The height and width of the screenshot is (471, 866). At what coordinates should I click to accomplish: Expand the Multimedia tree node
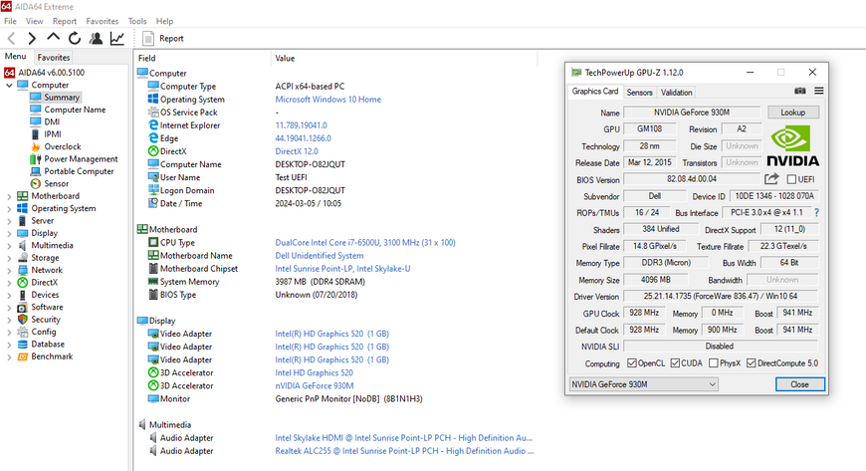pyautogui.click(x=9, y=245)
